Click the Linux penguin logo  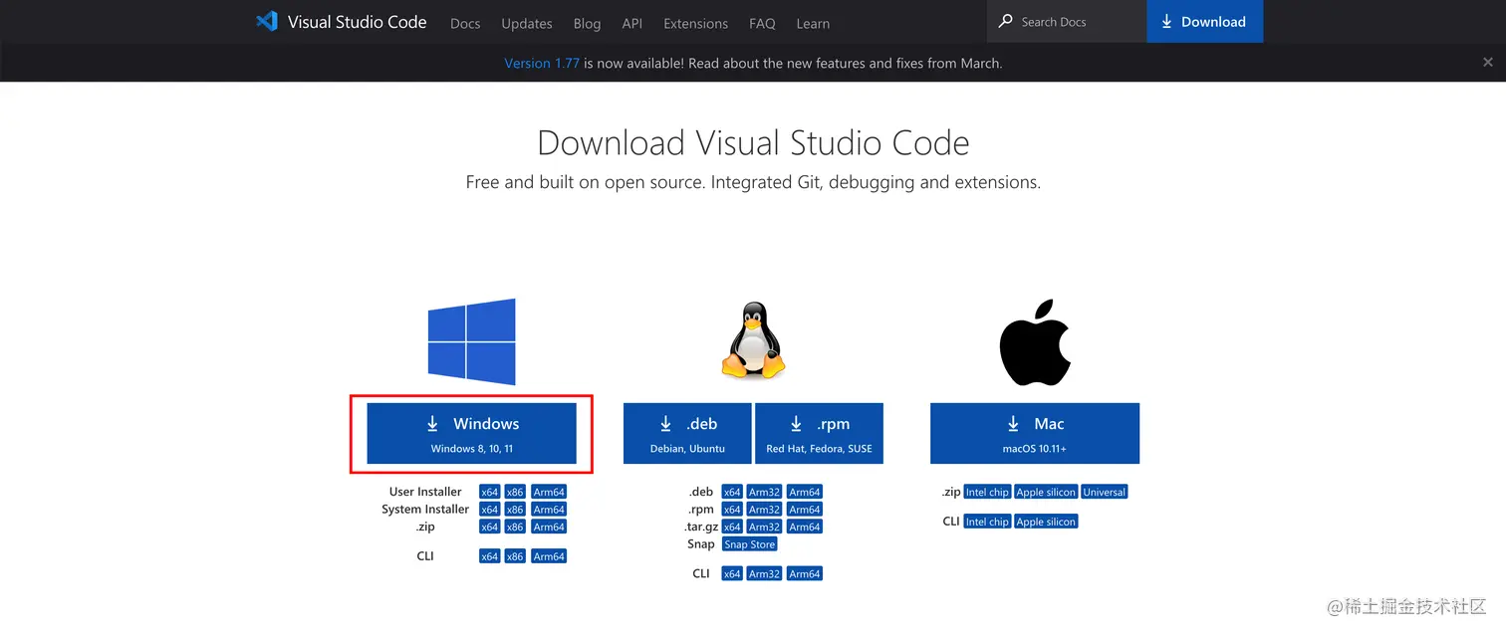click(753, 341)
